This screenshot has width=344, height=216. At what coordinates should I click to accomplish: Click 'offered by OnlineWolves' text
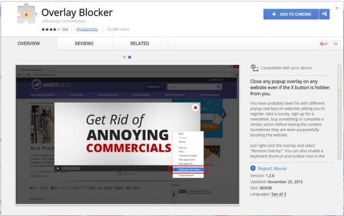coord(64,21)
